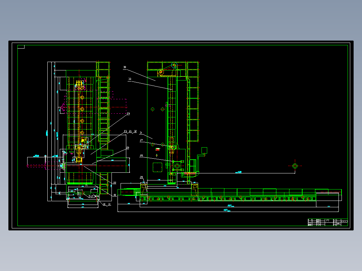Select the small empty box at sheet top-left corner
This screenshot has width=362, height=271.
point(21,47)
